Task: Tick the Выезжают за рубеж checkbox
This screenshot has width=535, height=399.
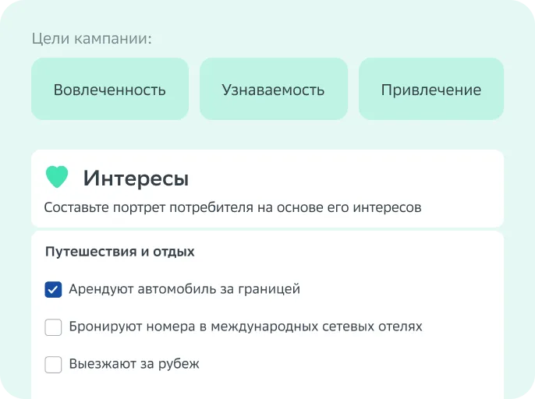Action: (53, 365)
